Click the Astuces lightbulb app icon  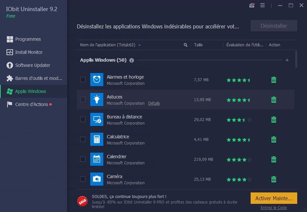click(x=97, y=99)
